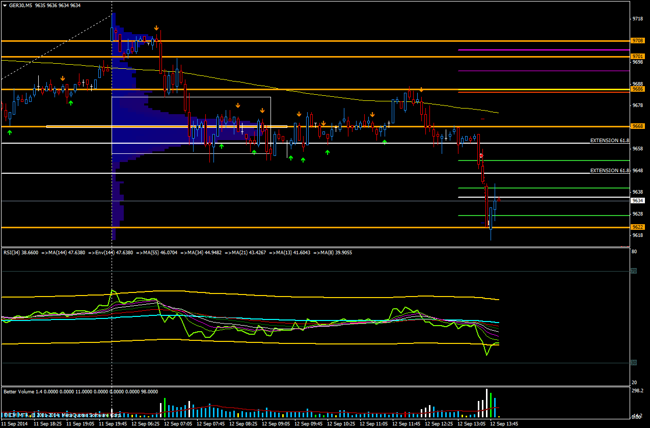This screenshot has height=428, width=650.
Task: Click the 9686 price level tag
Action: pyautogui.click(x=637, y=89)
